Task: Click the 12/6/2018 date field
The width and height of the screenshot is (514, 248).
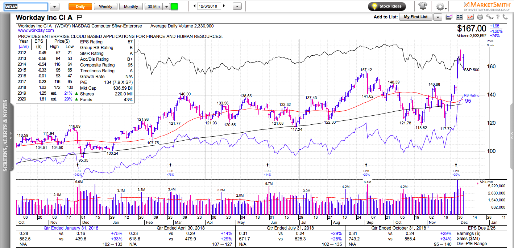Action: (209, 6)
